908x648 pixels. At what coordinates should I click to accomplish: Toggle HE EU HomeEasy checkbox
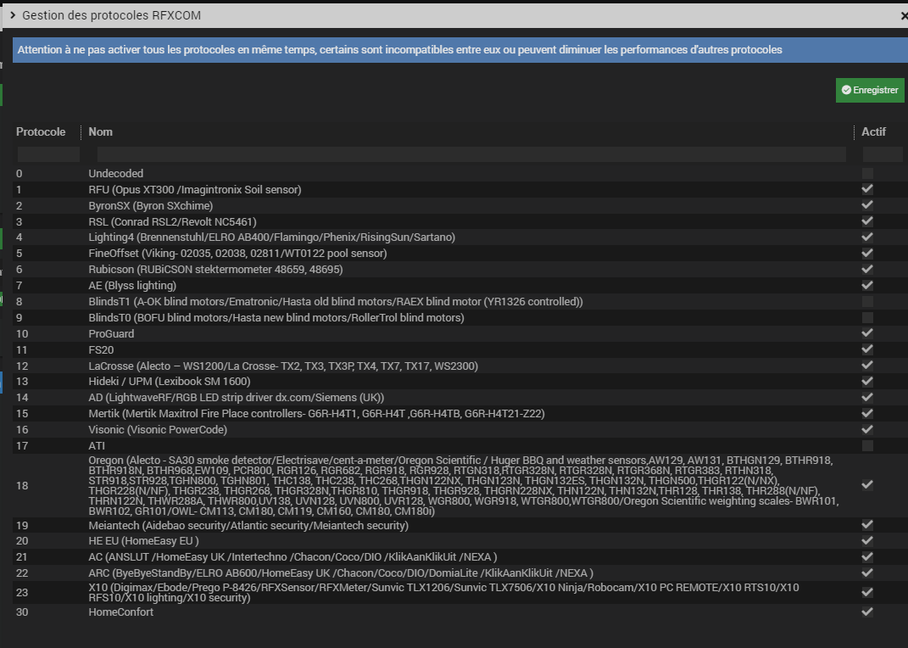click(x=867, y=540)
